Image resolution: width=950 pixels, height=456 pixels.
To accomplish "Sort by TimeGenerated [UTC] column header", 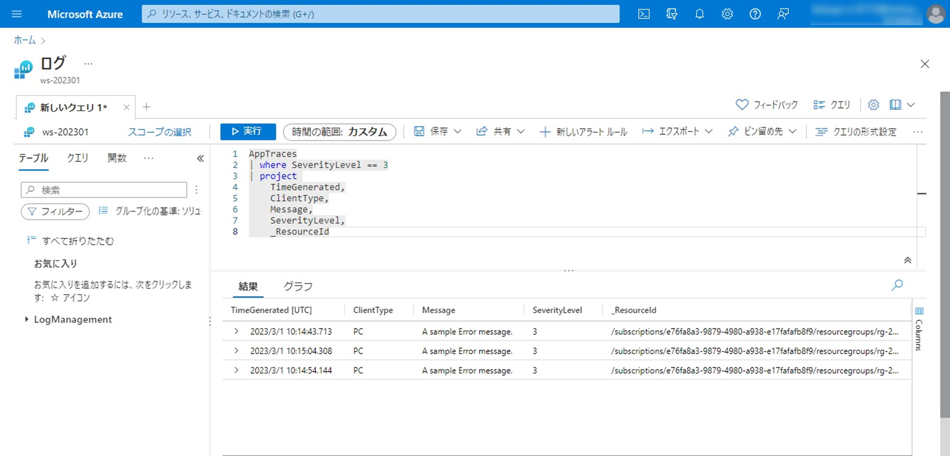I will pos(271,310).
